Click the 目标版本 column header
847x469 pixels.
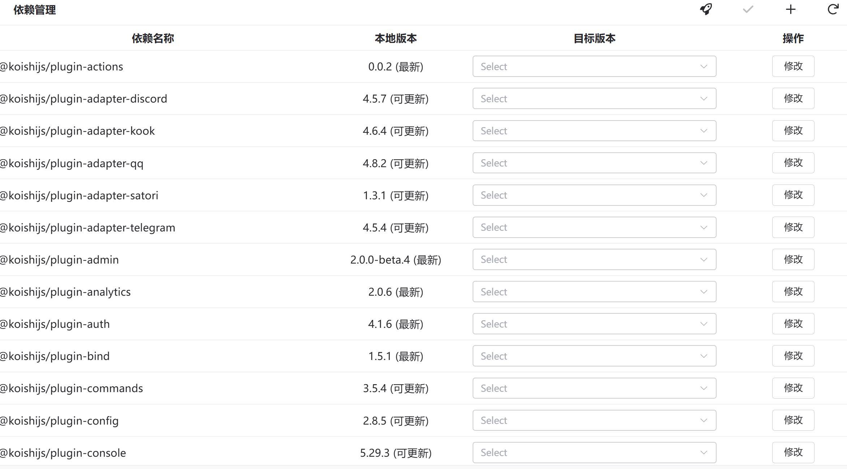pyautogui.click(x=594, y=38)
